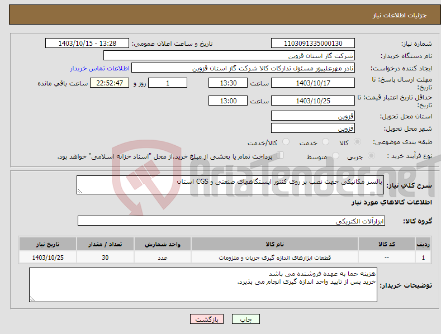The image size is (441, 334).
Task: Click the buyer notes textarea resize handle
Action: (x=32, y=299)
